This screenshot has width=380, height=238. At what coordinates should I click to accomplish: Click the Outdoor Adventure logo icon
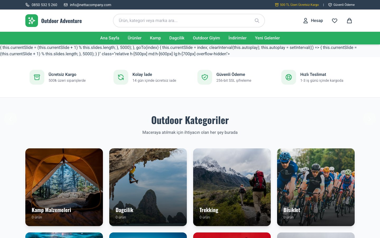pyautogui.click(x=32, y=21)
